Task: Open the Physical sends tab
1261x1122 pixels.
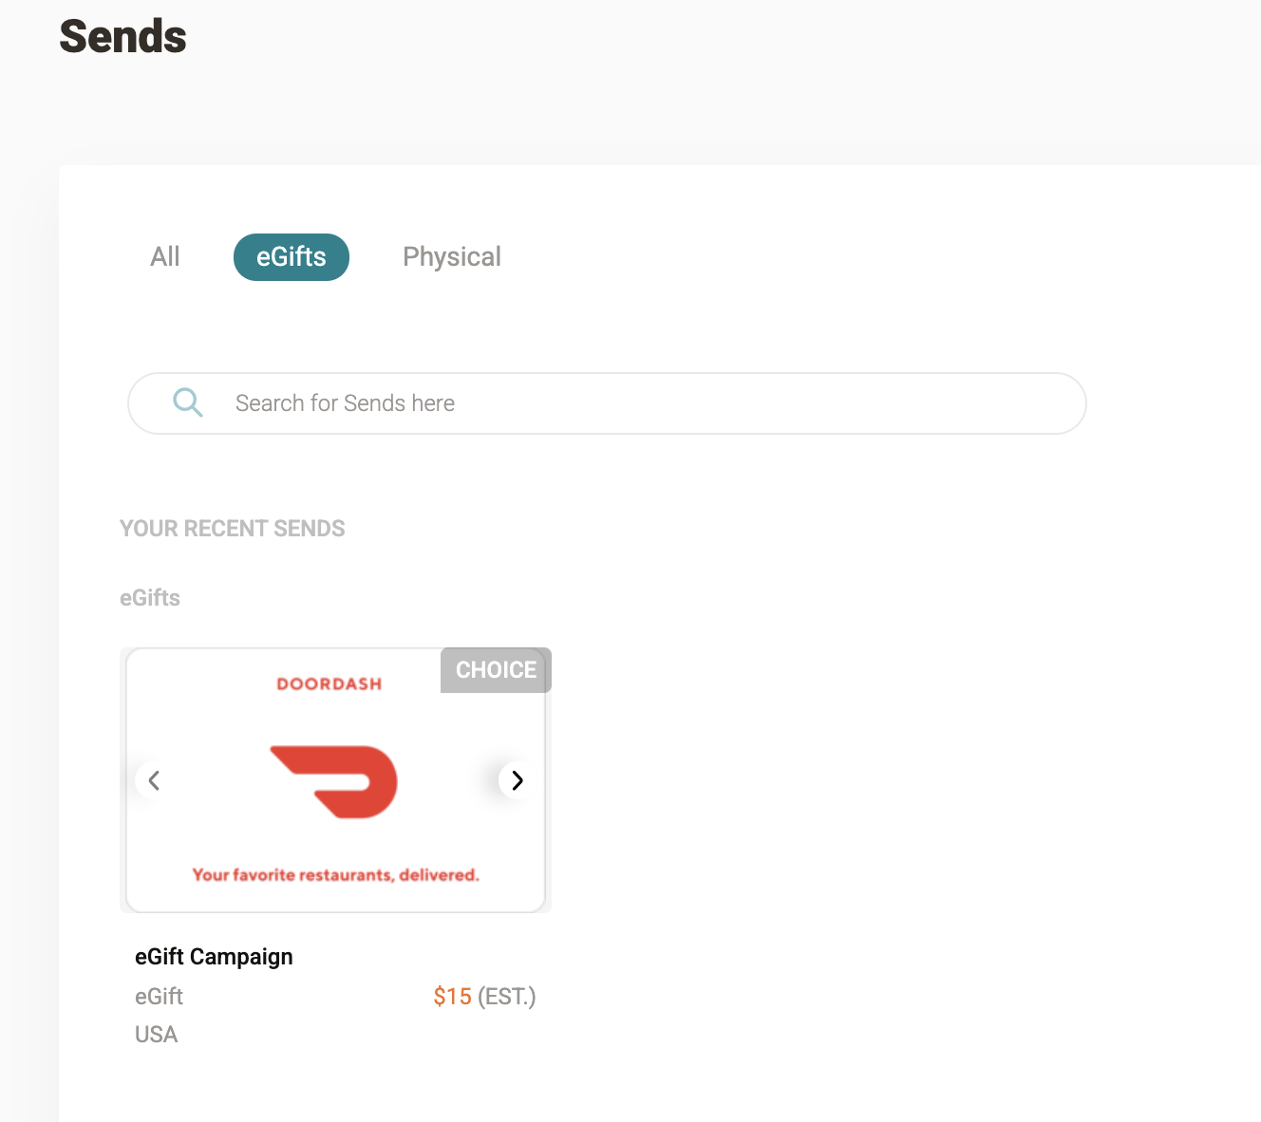Action: [452, 256]
